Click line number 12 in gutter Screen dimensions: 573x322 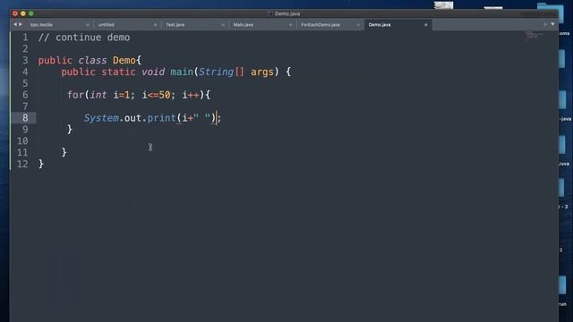tap(22, 165)
